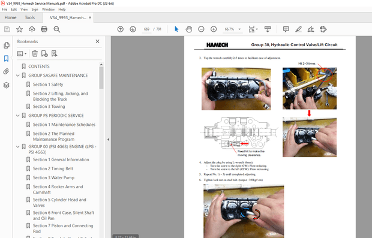The width and height of the screenshot is (372, 238).
Task: Open the Edit menu
Action: pyautogui.click(x=14, y=10)
